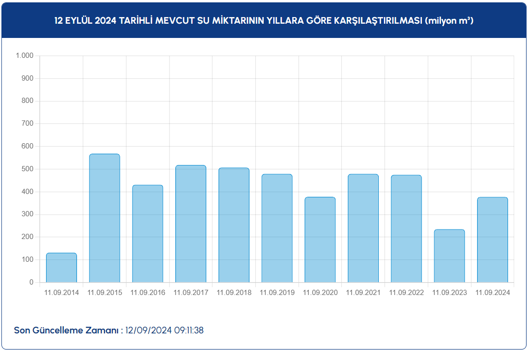Select the bar for 11.09.2021
The image size is (527, 350).
point(363,228)
